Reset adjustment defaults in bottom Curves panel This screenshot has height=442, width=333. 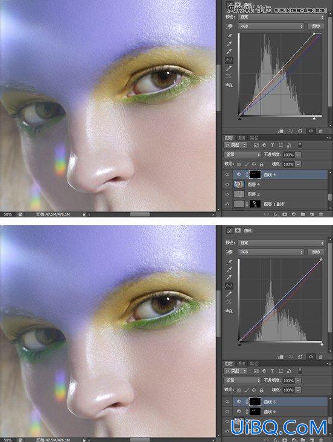click(300, 357)
